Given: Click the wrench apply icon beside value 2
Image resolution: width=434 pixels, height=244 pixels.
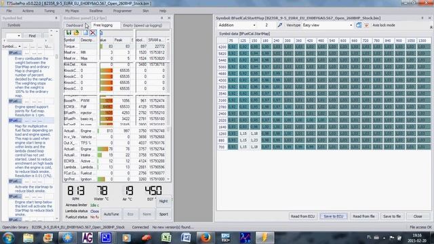Looking at the screenshot, I should pos(279,25).
